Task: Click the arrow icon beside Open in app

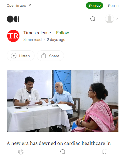Action: pos(30,5)
